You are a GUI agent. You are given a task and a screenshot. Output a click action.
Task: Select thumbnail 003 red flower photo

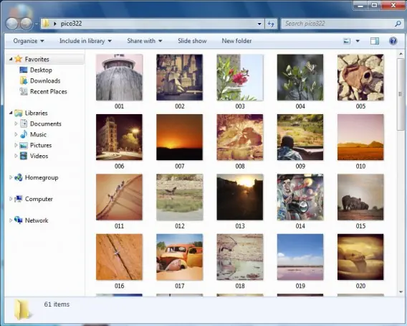(240, 78)
